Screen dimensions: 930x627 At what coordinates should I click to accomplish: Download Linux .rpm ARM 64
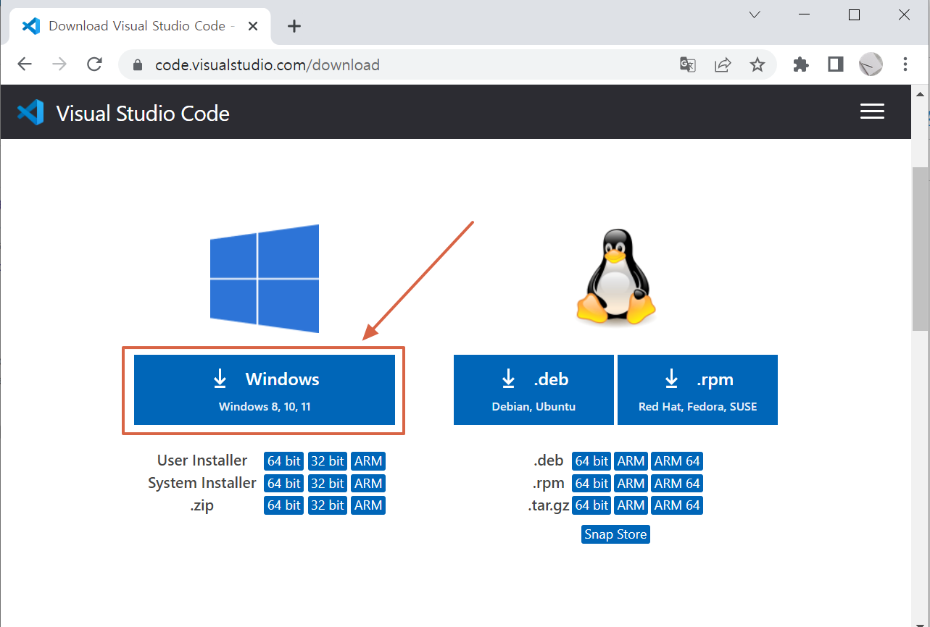[677, 483]
